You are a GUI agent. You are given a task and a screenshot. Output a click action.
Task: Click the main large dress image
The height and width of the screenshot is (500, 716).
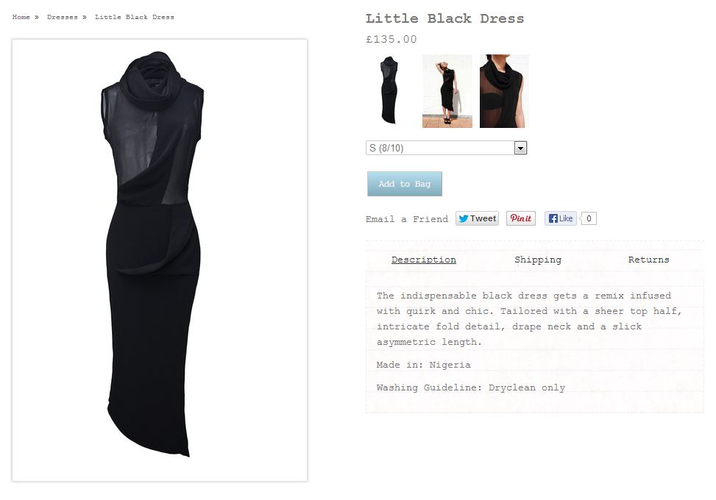160,260
